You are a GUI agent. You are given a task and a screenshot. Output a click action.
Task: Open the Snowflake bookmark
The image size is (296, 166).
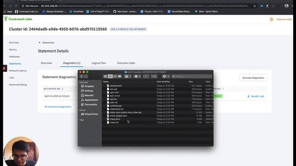tap(76, 12)
